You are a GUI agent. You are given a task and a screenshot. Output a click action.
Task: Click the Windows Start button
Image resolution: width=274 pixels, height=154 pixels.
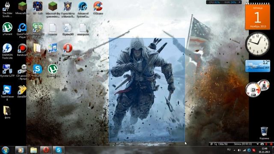[x=6, y=150]
